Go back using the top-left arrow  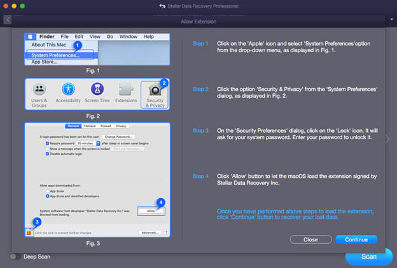point(8,20)
